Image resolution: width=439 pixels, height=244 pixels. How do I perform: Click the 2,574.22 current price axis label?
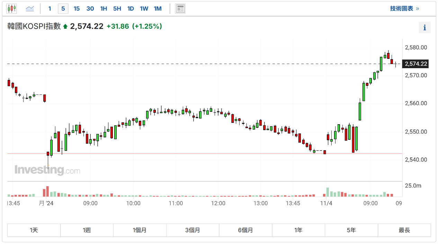tap(416, 64)
